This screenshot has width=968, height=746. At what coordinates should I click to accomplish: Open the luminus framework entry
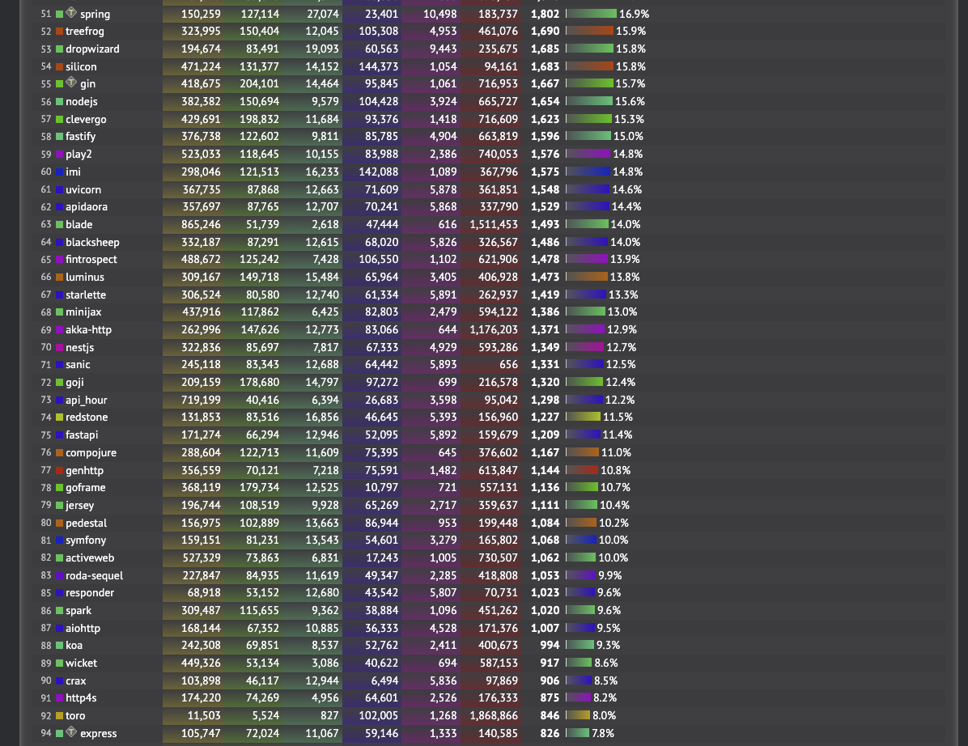84,277
